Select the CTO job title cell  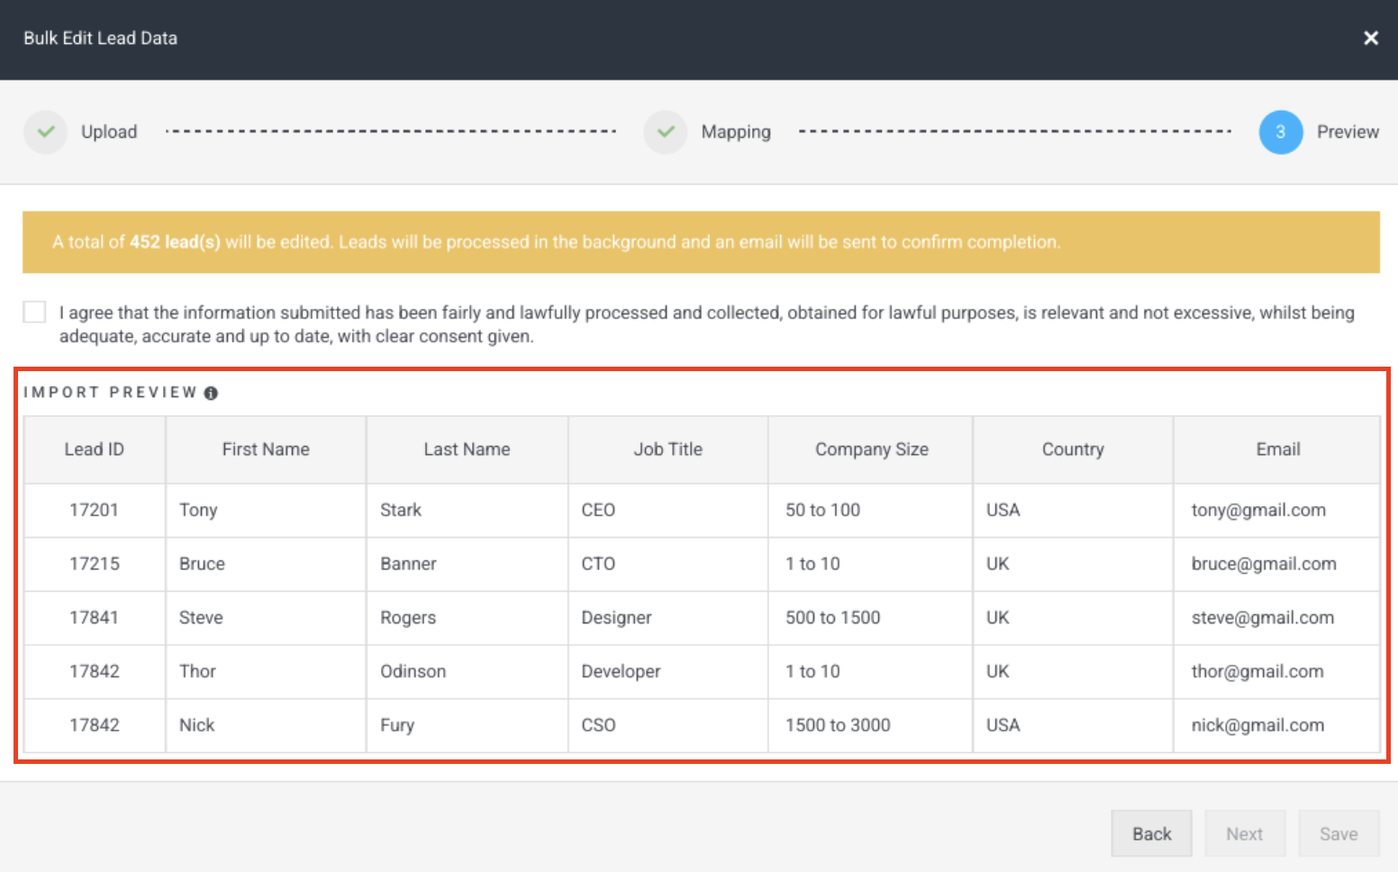tap(667, 564)
